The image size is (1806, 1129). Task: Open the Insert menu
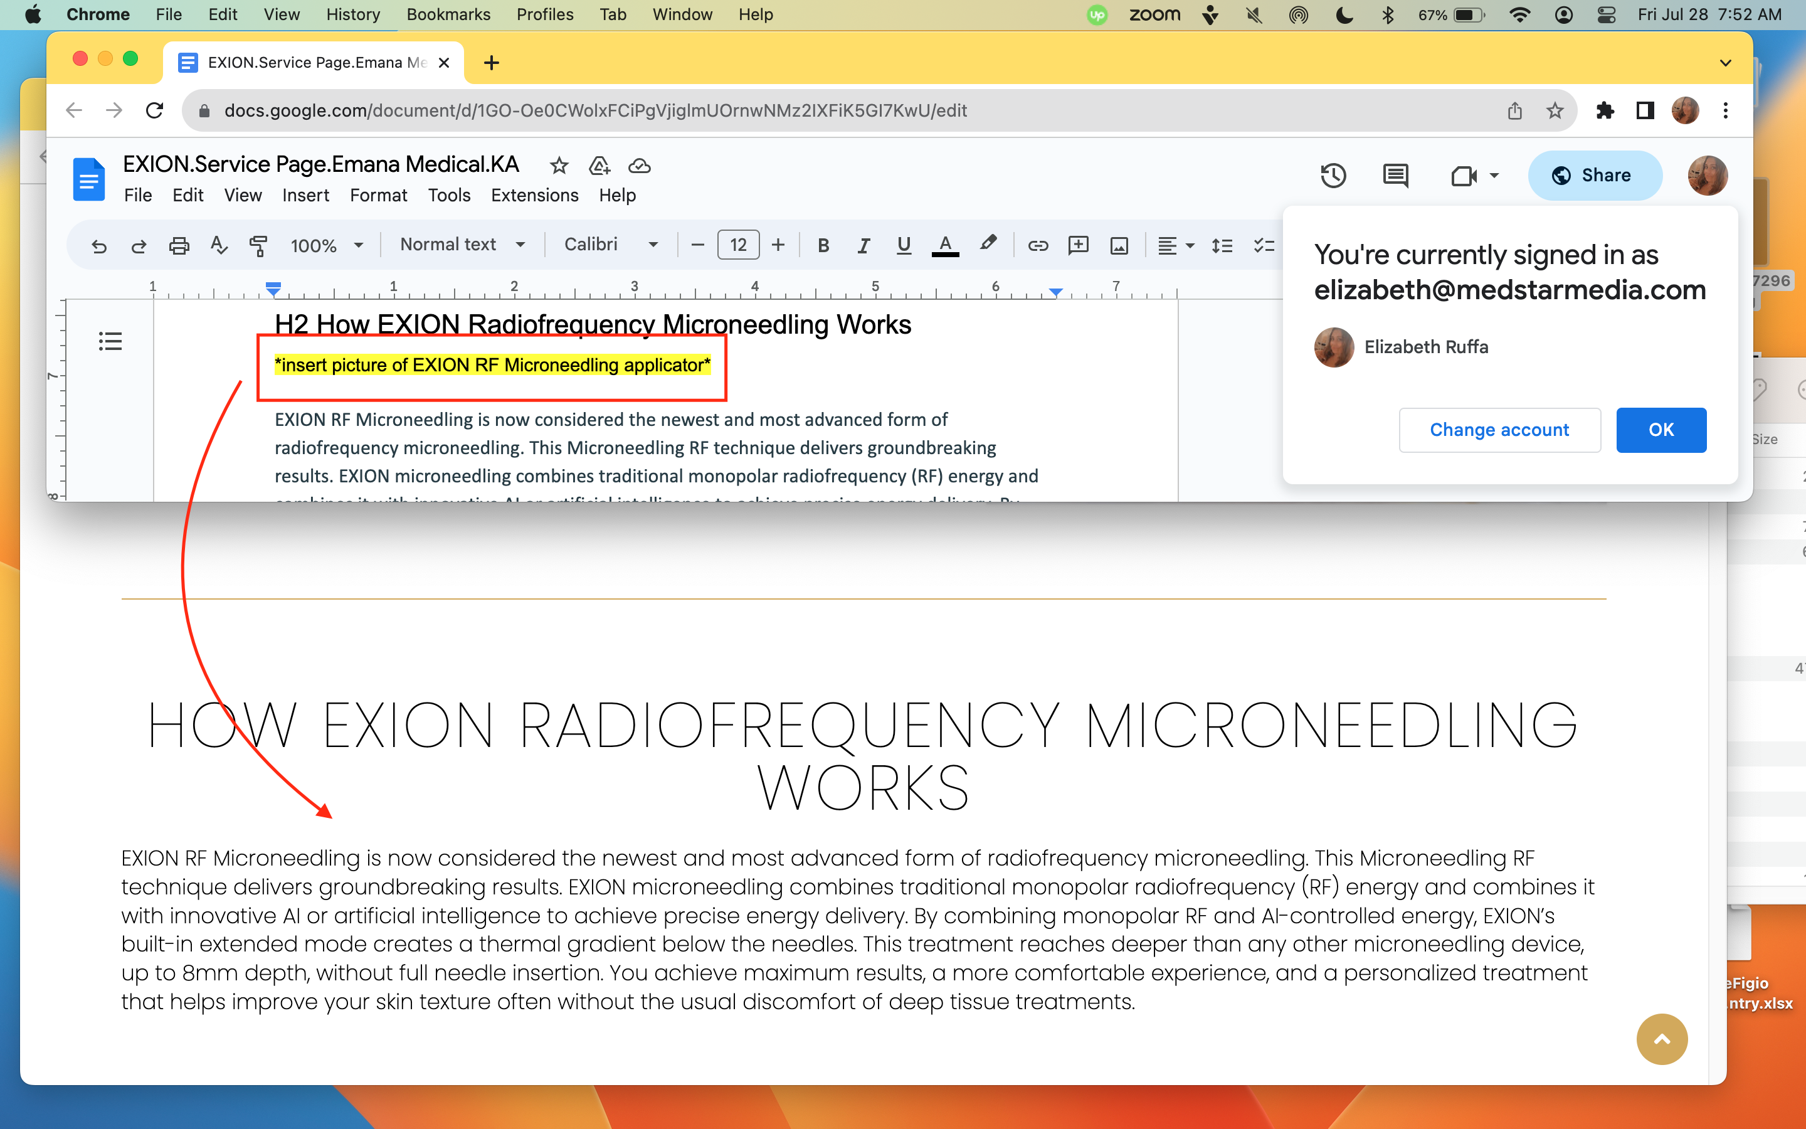click(x=305, y=195)
